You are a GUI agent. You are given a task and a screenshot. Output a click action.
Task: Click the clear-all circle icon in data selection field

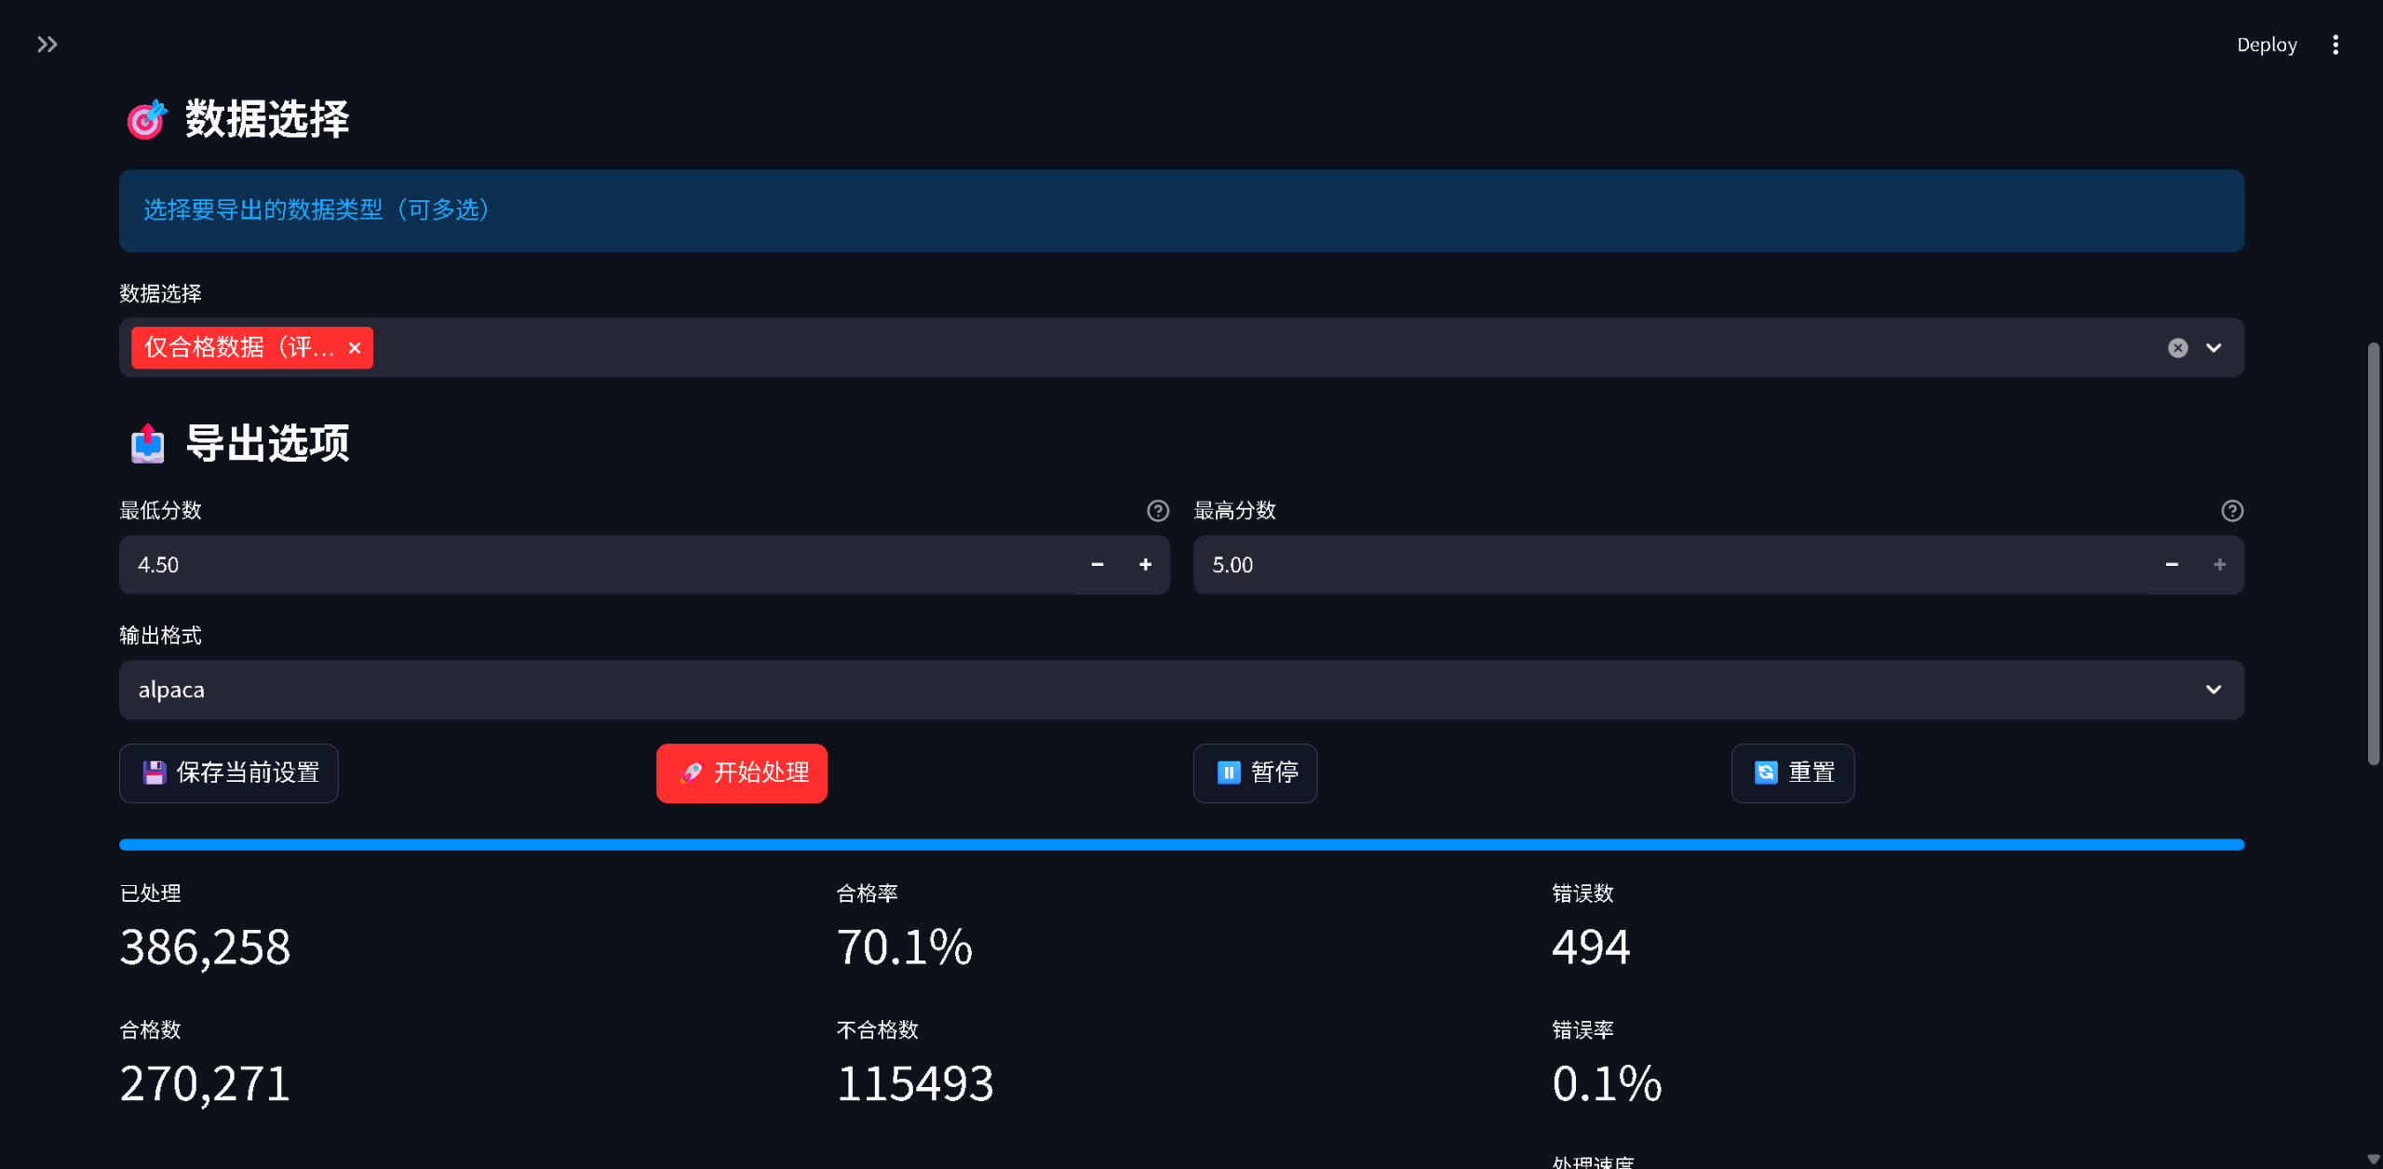(x=2176, y=347)
